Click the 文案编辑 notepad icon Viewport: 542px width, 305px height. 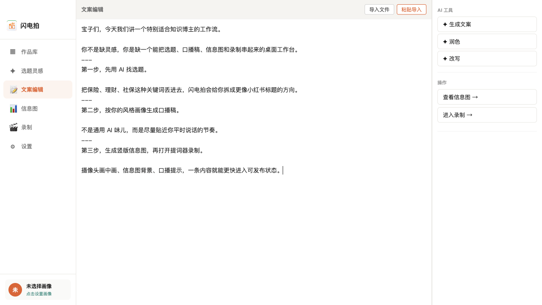point(13,89)
